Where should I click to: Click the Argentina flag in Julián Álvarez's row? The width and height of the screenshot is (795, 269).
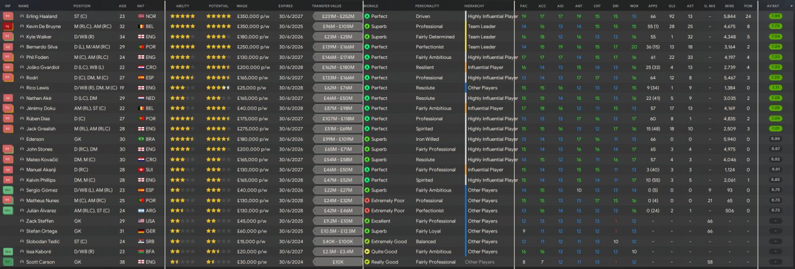[140, 211]
